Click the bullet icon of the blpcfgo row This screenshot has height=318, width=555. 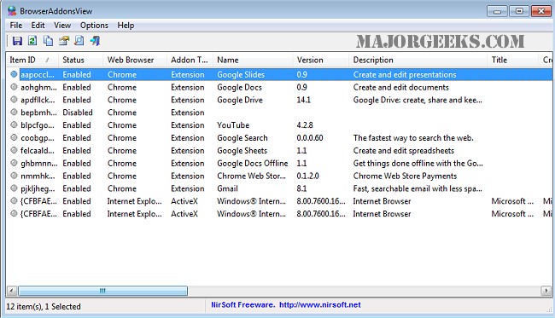14,125
